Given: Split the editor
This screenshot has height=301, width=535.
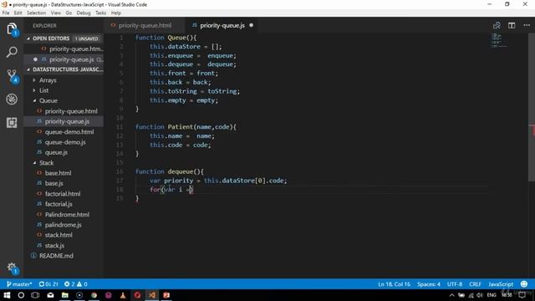Looking at the screenshot, I should 512,26.
